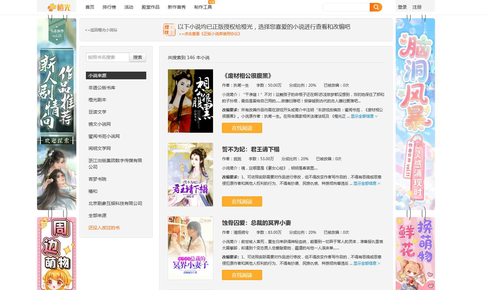This screenshot has height=290, width=487.
Task: Click 在线阅读 button for 废材相公很腹黑
Action: [x=242, y=128]
